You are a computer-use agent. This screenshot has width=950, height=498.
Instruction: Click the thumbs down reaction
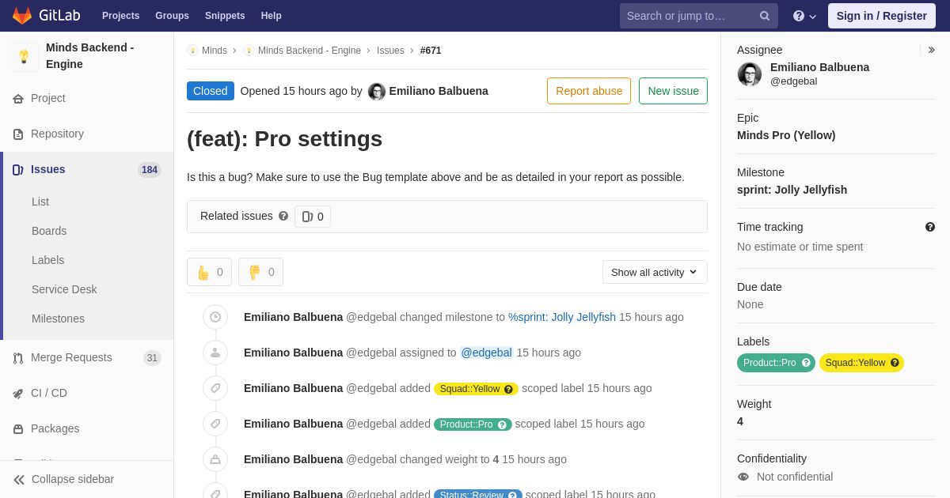pos(260,272)
